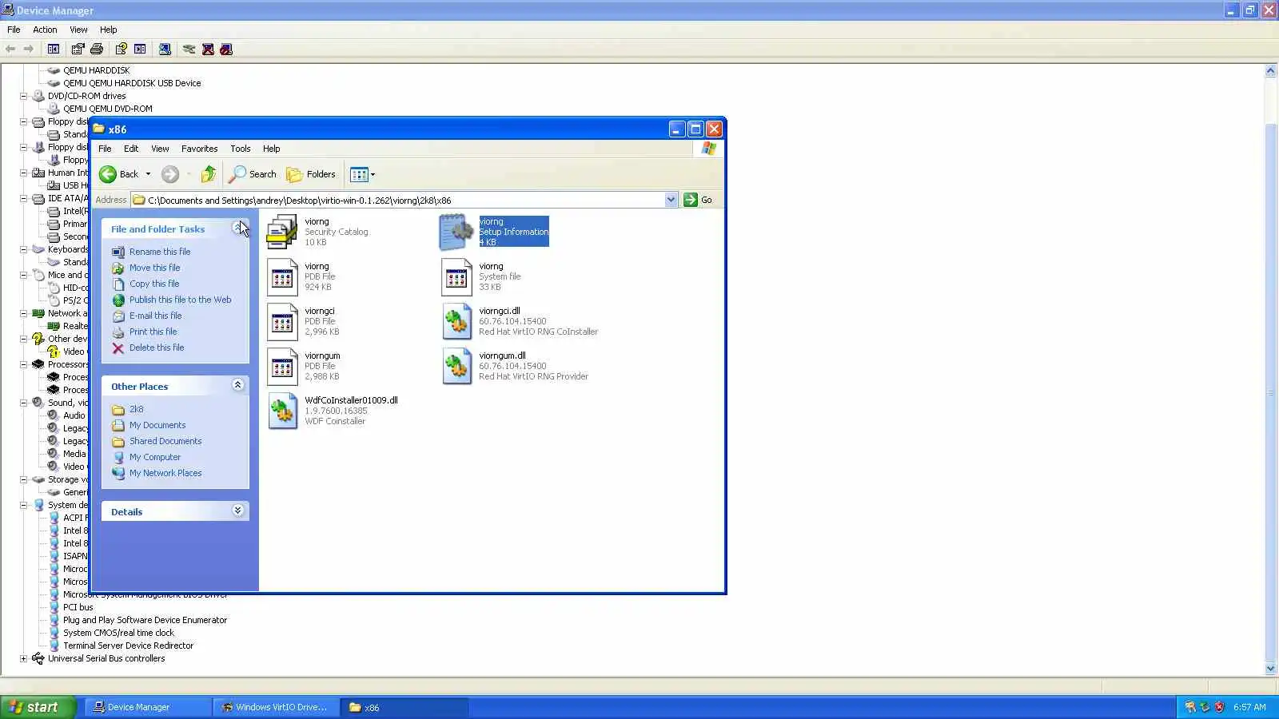Switch to Device Manager taskbar button
Viewport: 1279px width, 719px height.
[147, 707]
